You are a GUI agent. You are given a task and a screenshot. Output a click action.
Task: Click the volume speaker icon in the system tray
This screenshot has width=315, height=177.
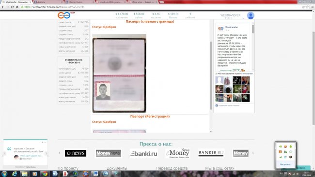click(x=298, y=174)
